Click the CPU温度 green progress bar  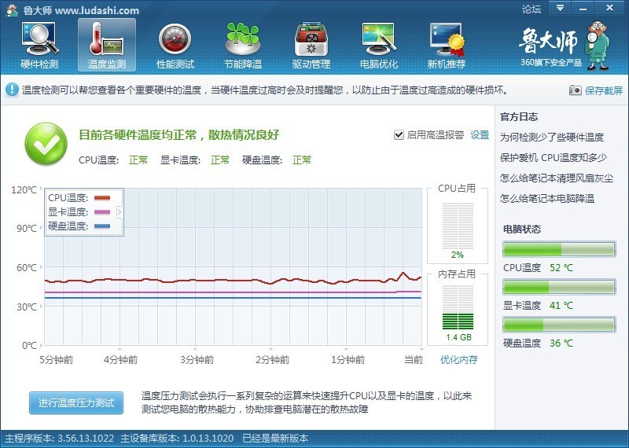559,249
